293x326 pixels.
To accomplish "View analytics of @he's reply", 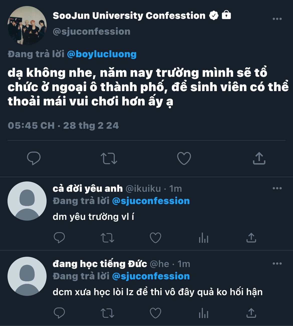I will (203, 313).
